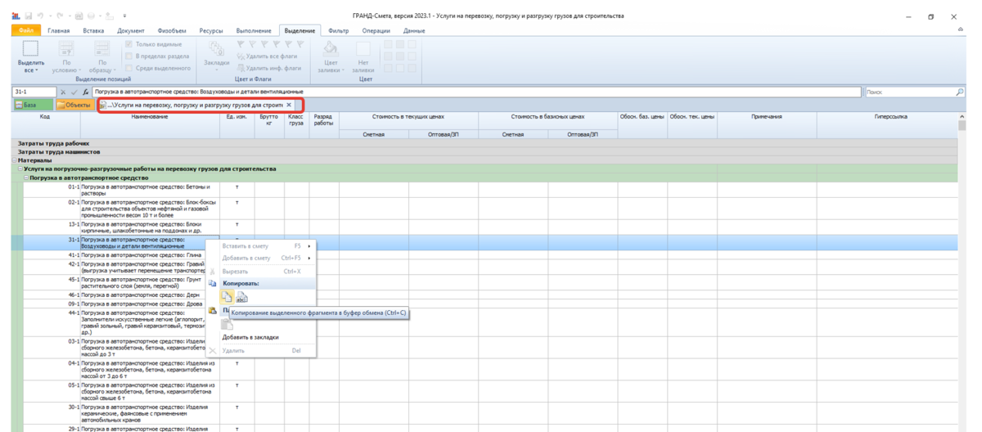
Task: Click the search magnifier icon
Action: (960, 92)
